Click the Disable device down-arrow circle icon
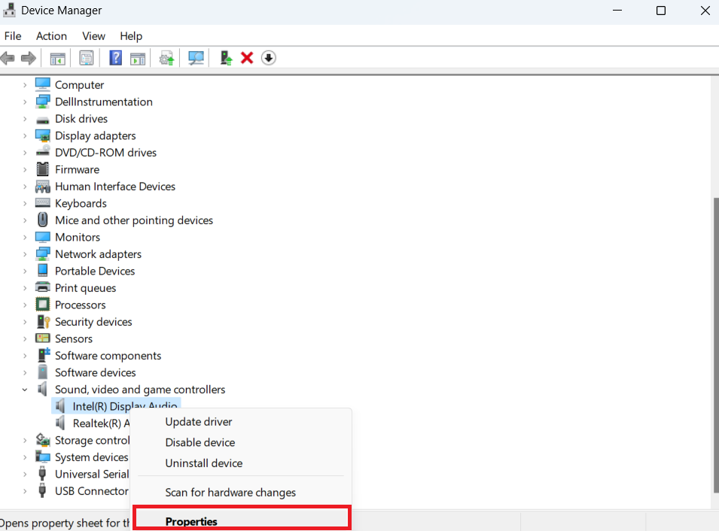The width and height of the screenshot is (719, 531). [x=269, y=58]
